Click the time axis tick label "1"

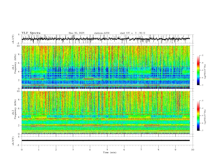39,150
